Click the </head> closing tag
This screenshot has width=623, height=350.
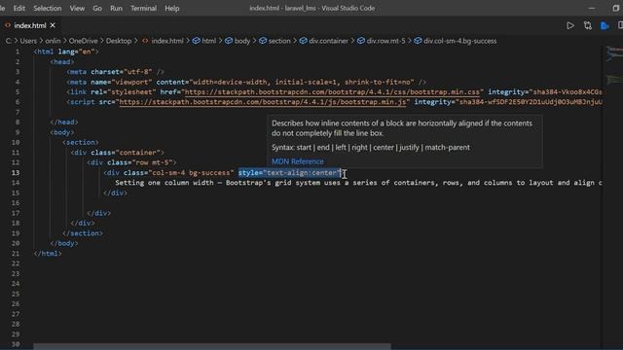(64, 122)
